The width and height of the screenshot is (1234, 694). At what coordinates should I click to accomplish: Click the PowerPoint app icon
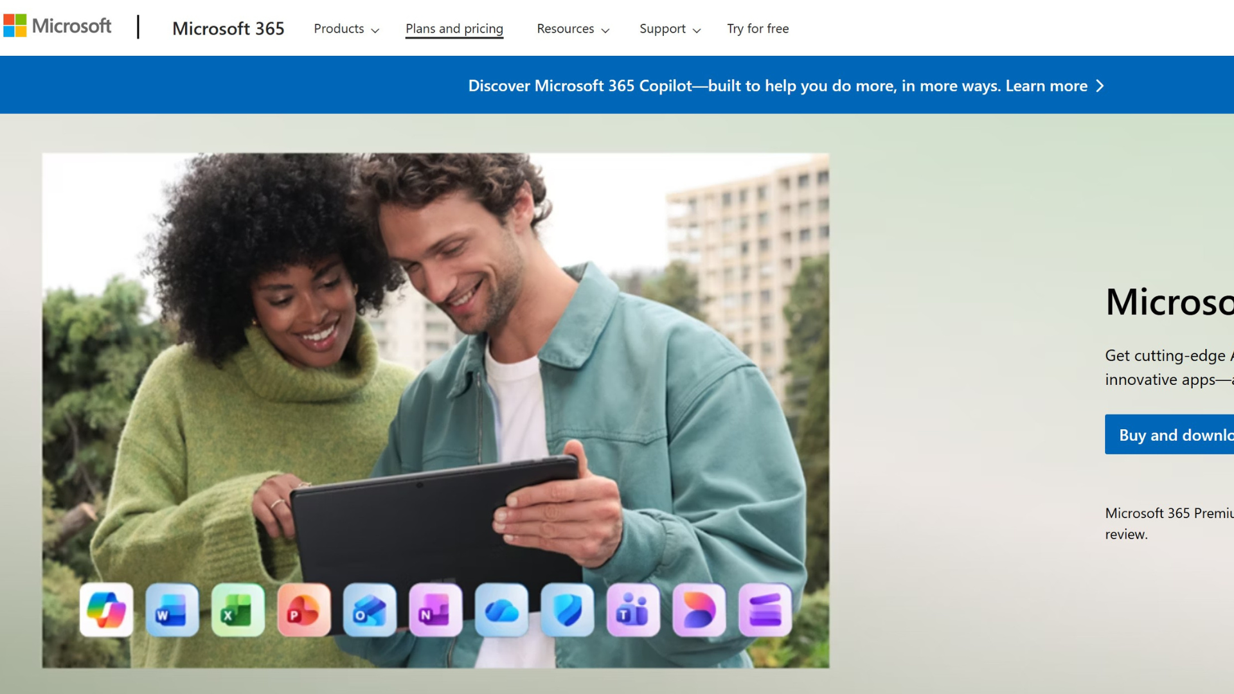(x=304, y=610)
